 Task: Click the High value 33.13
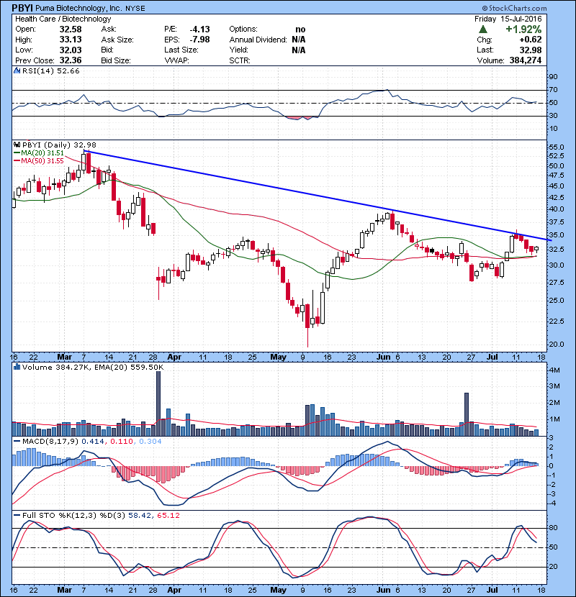pyautogui.click(x=71, y=40)
